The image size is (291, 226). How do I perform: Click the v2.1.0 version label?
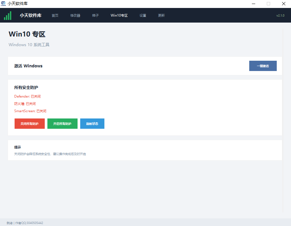280,15
